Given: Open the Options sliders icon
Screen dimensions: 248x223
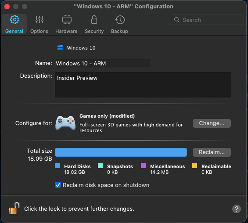Looking at the screenshot, I should point(39,20).
